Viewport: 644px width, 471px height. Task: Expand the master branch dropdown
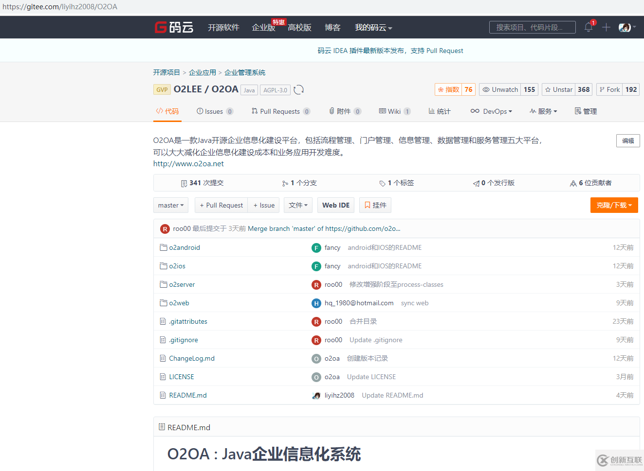click(x=171, y=205)
